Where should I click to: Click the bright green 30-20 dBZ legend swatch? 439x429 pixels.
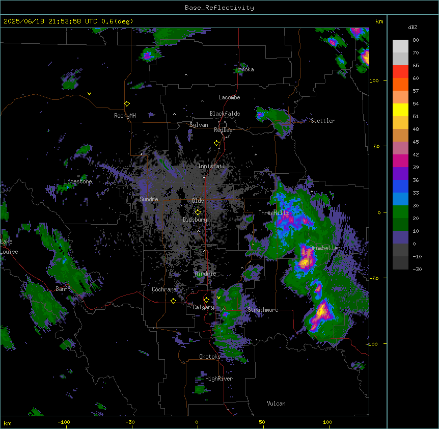pos(400,212)
